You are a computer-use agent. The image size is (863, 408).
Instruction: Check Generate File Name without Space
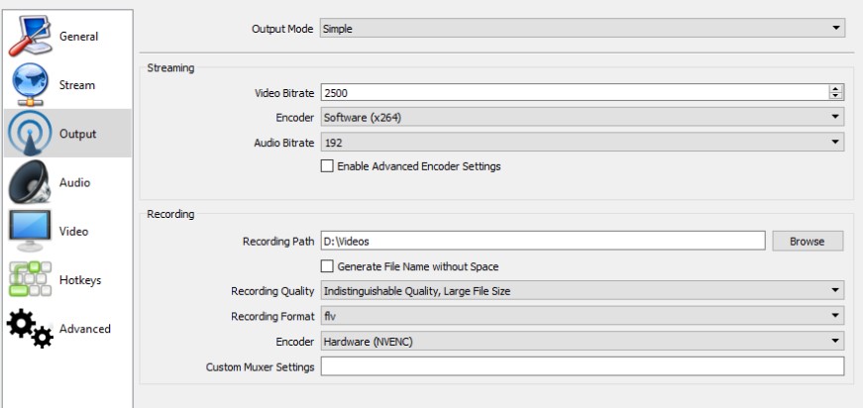click(x=327, y=265)
